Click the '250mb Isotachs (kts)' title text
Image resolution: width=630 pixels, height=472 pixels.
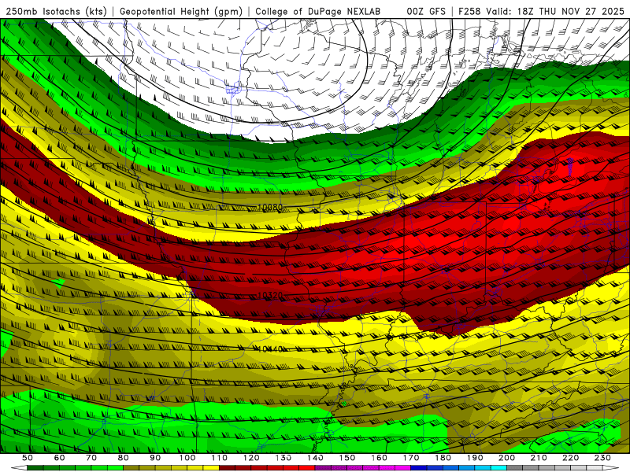[56, 12]
